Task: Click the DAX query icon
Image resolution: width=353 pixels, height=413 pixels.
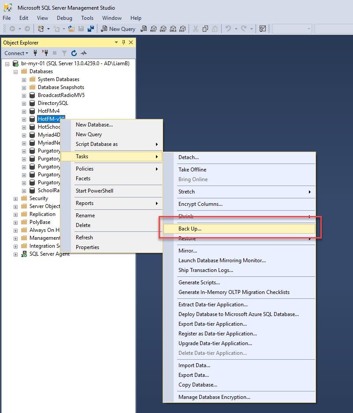Action: (182, 29)
